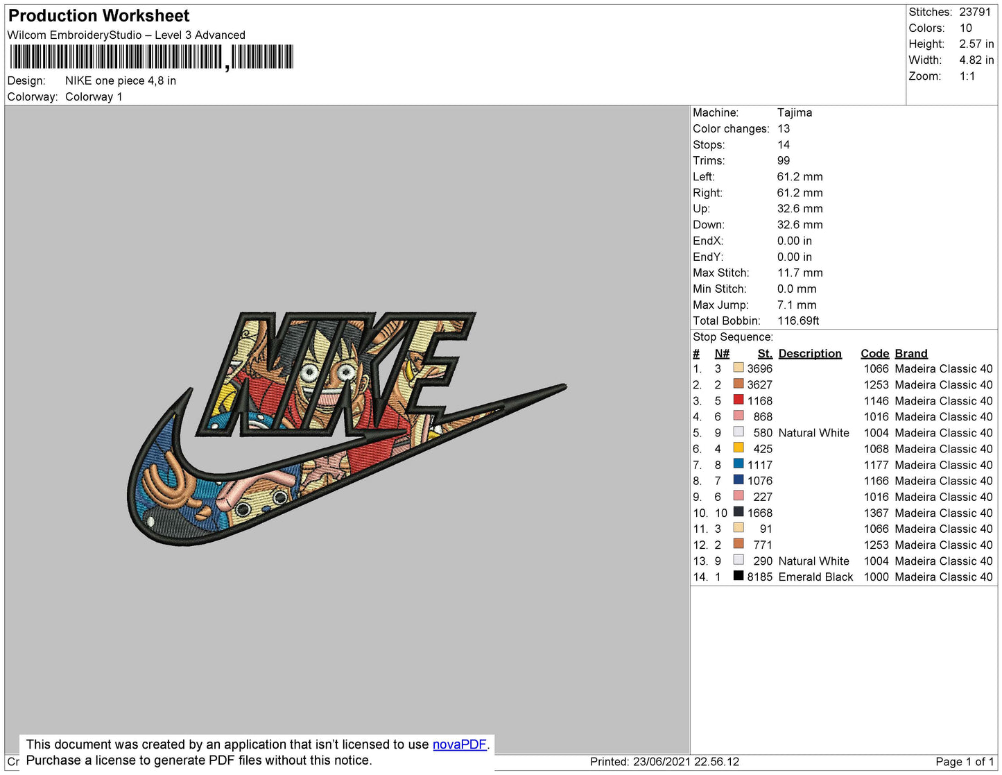Click the dark gray swatch for code 1367

(x=738, y=512)
